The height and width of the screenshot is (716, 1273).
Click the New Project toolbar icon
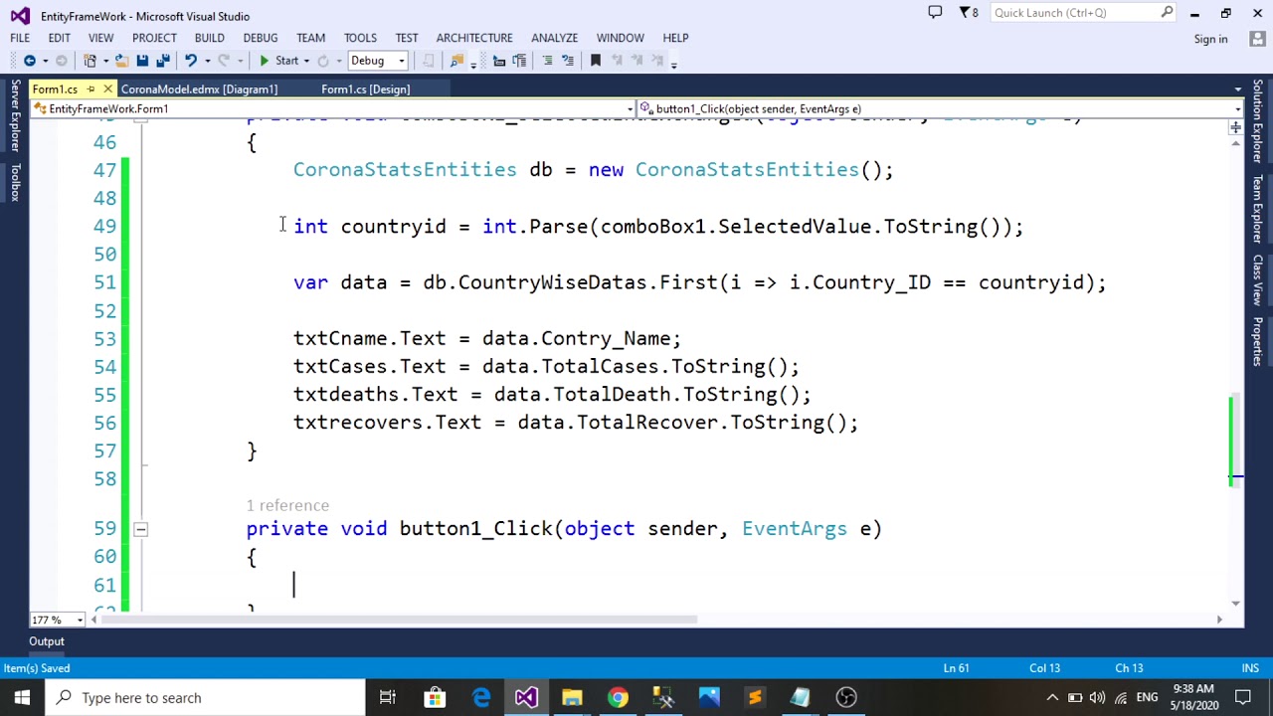click(x=90, y=61)
